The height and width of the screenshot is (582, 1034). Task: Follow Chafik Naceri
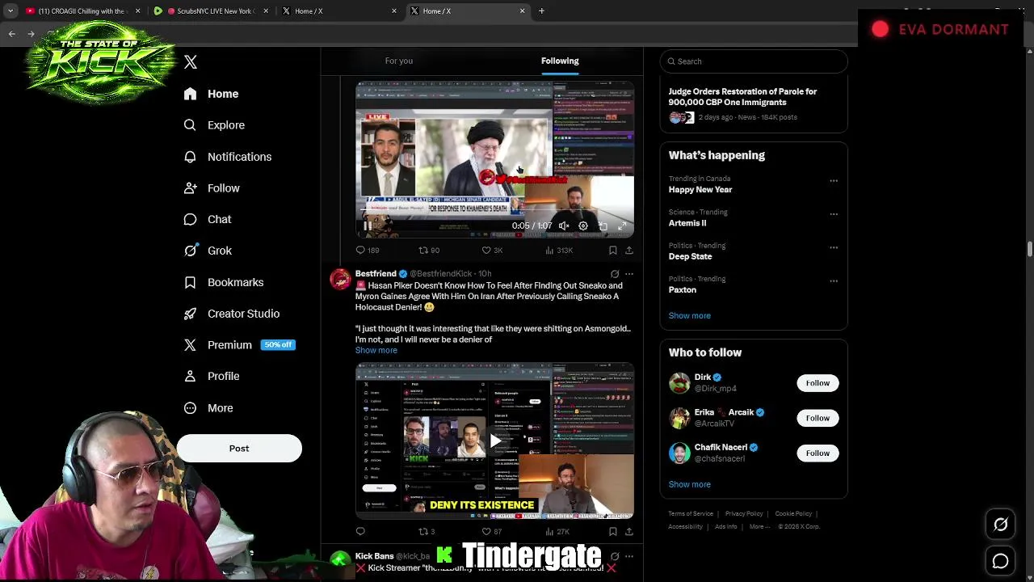click(818, 453)
